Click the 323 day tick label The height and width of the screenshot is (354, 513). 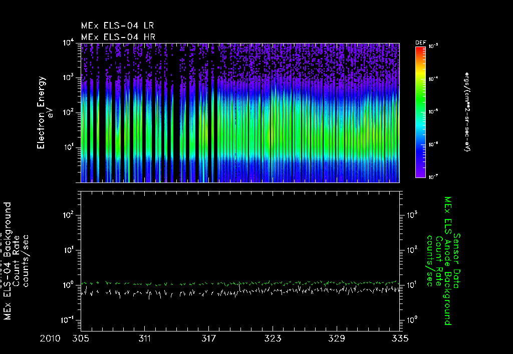273,338
